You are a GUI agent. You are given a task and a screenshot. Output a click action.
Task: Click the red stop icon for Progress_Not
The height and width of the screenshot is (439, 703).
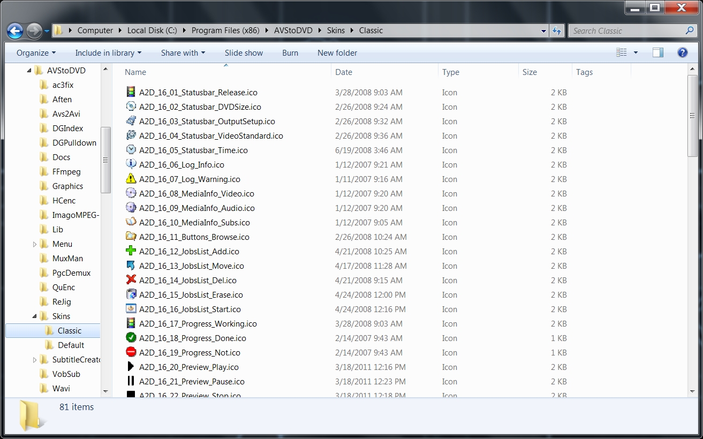tap(131, 352)
